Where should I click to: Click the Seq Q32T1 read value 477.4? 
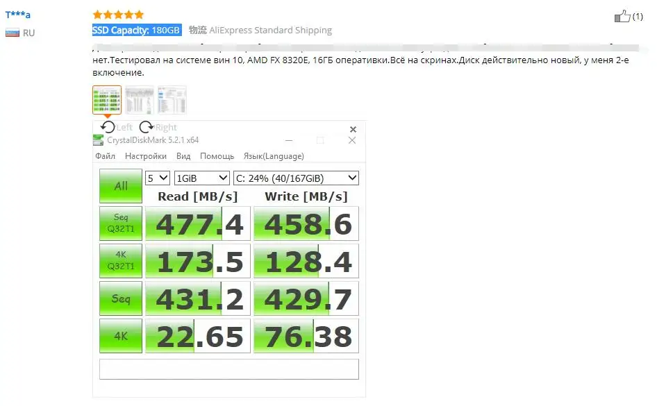click(198, 223)
